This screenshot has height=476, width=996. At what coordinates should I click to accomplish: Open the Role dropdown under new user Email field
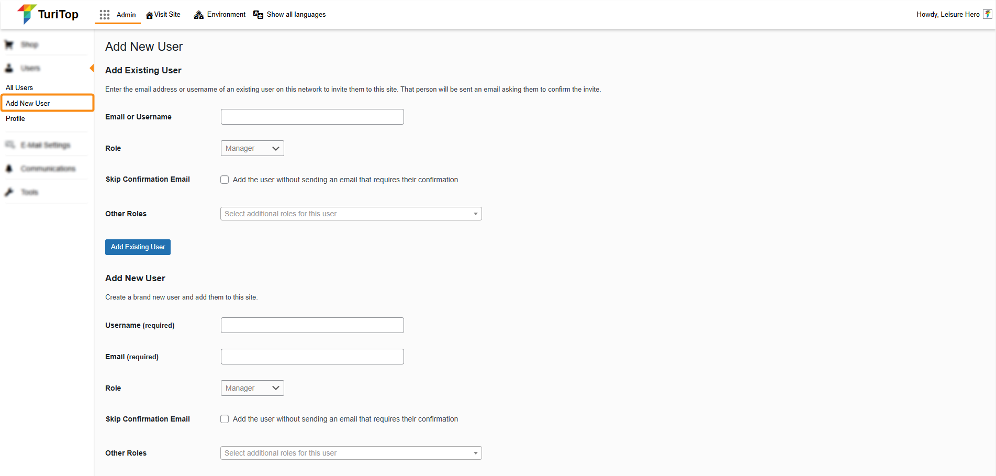252,388
